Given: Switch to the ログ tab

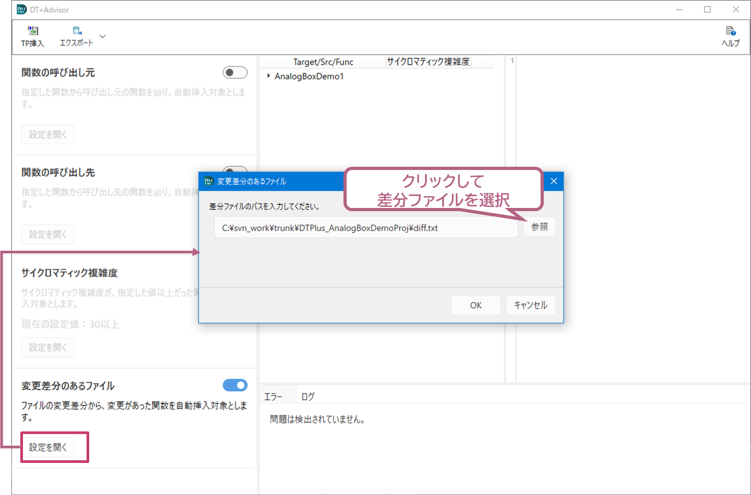Looking at the screenshot, I should point(308,397).
